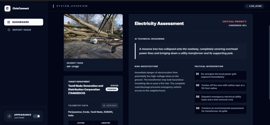
Task: Click the LIVE_SYNC badge
Action: (254, 6)
